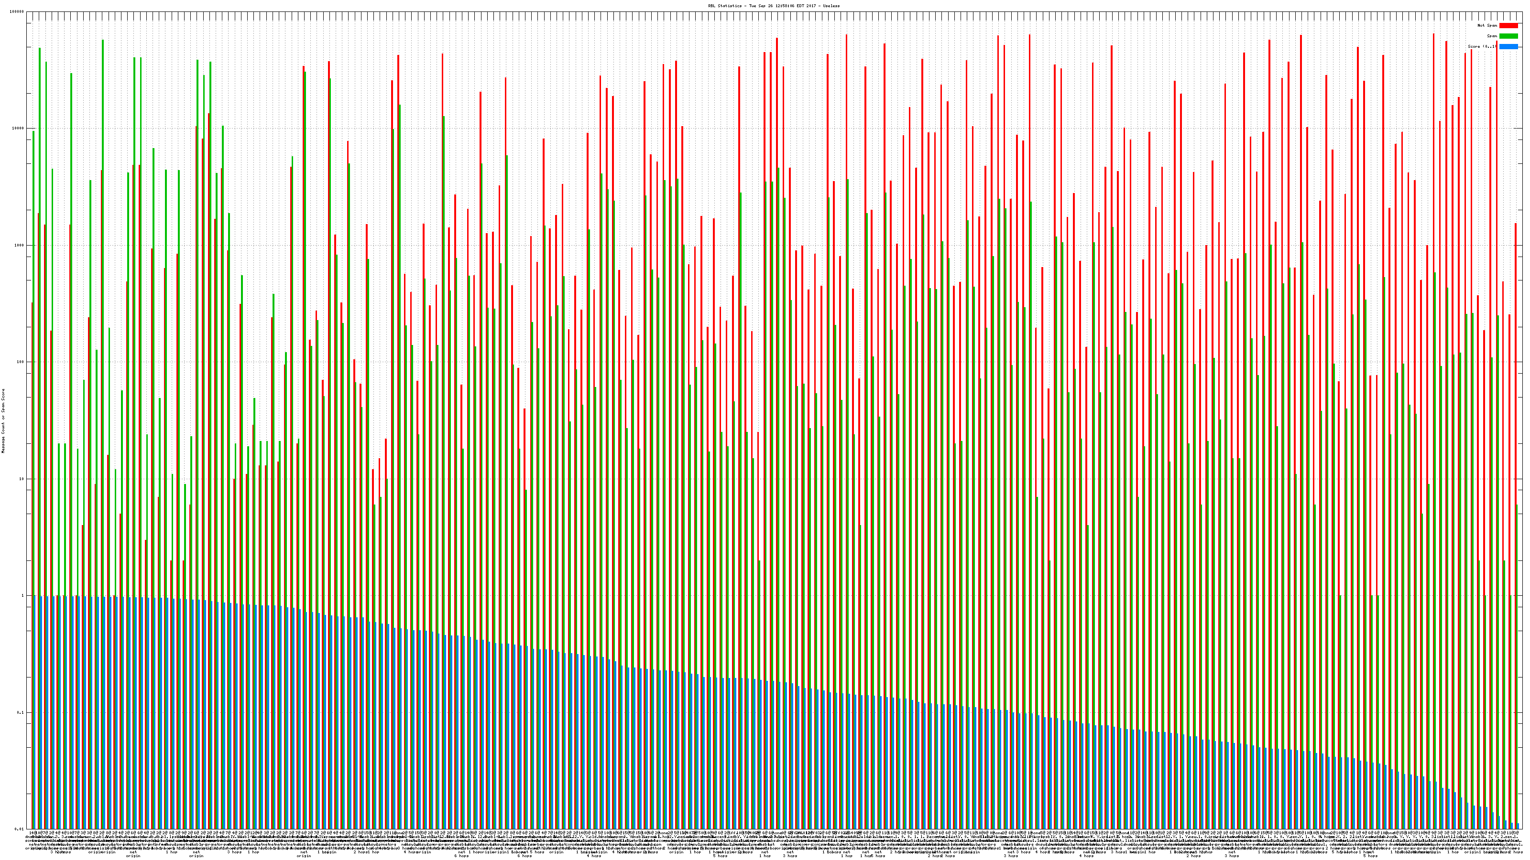
Task: Click the 1000 y-axis tick label
Action: pyautogui.click(x=20, y=245)
